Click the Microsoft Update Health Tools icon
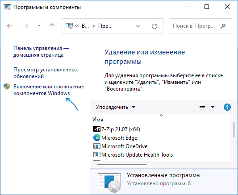The height and width of the screenshot is (195, 238). 97,155
